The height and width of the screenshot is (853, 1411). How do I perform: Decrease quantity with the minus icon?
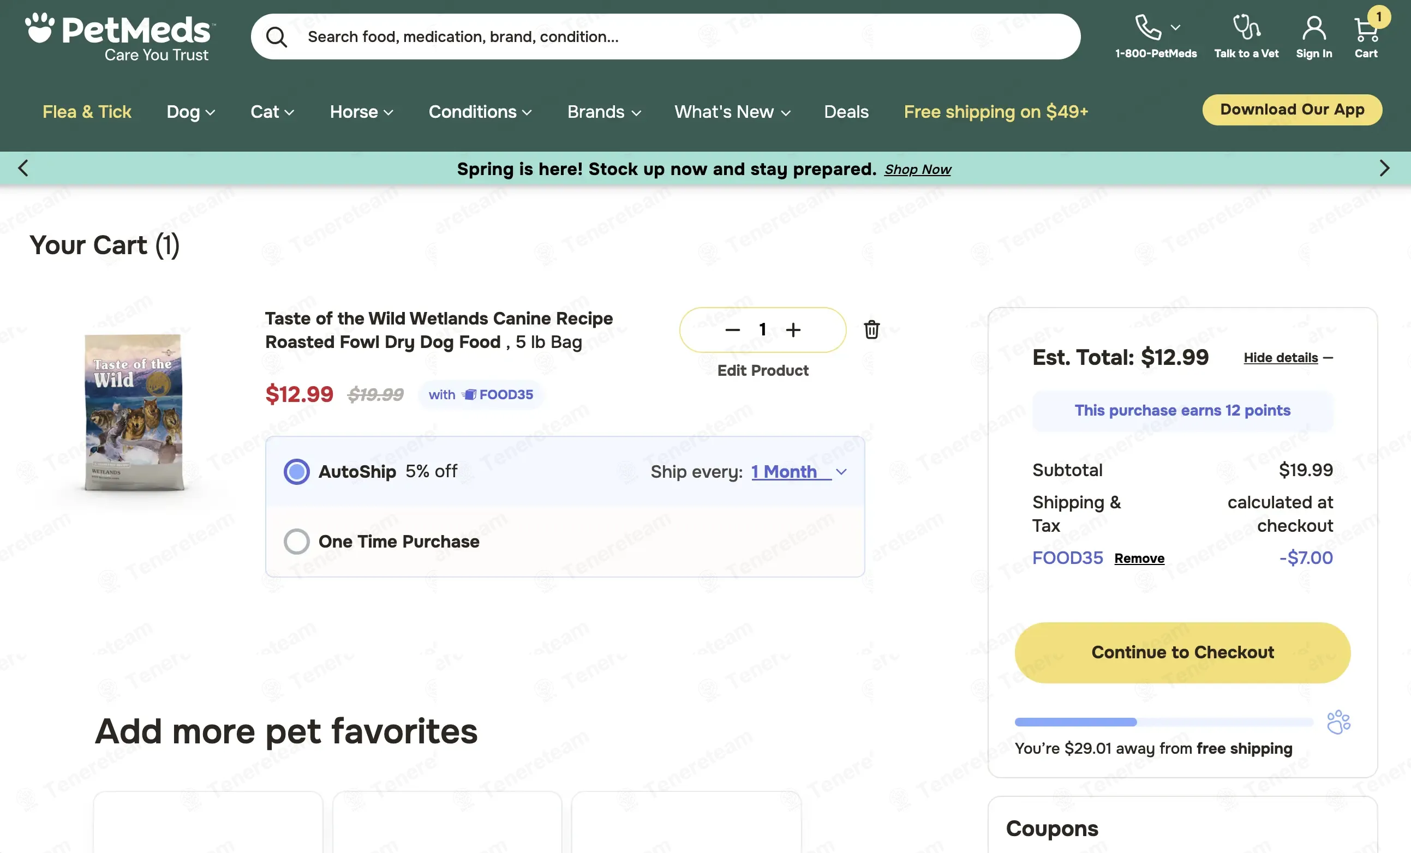[x=732, y=330]
